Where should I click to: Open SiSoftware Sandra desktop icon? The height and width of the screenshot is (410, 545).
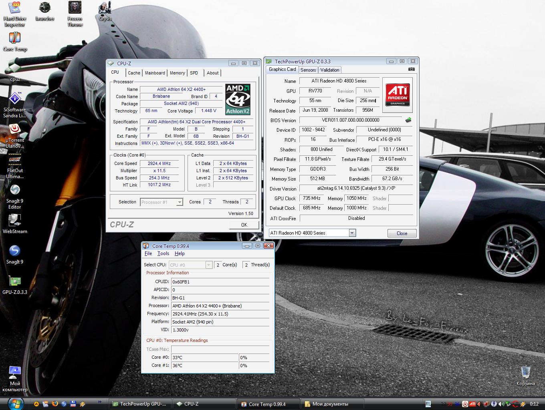tap(15, 98)
